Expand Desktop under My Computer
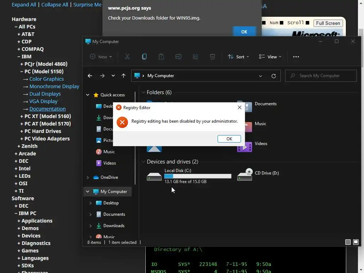The width and height of the screenshot is (364, 273). click(x=91, y=203)
